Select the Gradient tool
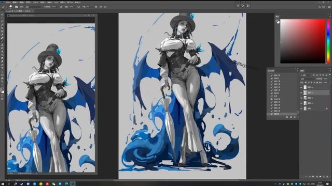Viewport: 332px width, 186px height. click(2, 55)
